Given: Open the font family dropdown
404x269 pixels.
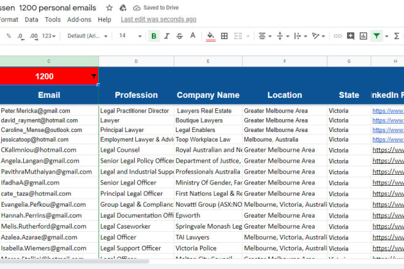Looking at the screenshot, I should pos(88,36).
